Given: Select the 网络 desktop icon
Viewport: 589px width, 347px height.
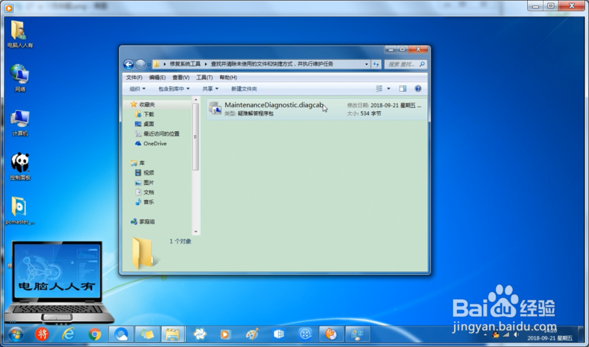Looking at the screenshot, I should pyautogui.click(x=19, y=78).
